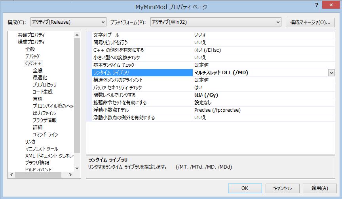The height and width of the screenshot is (199, 342).
Task: Click the 適用(A) button
Action: 319,188
